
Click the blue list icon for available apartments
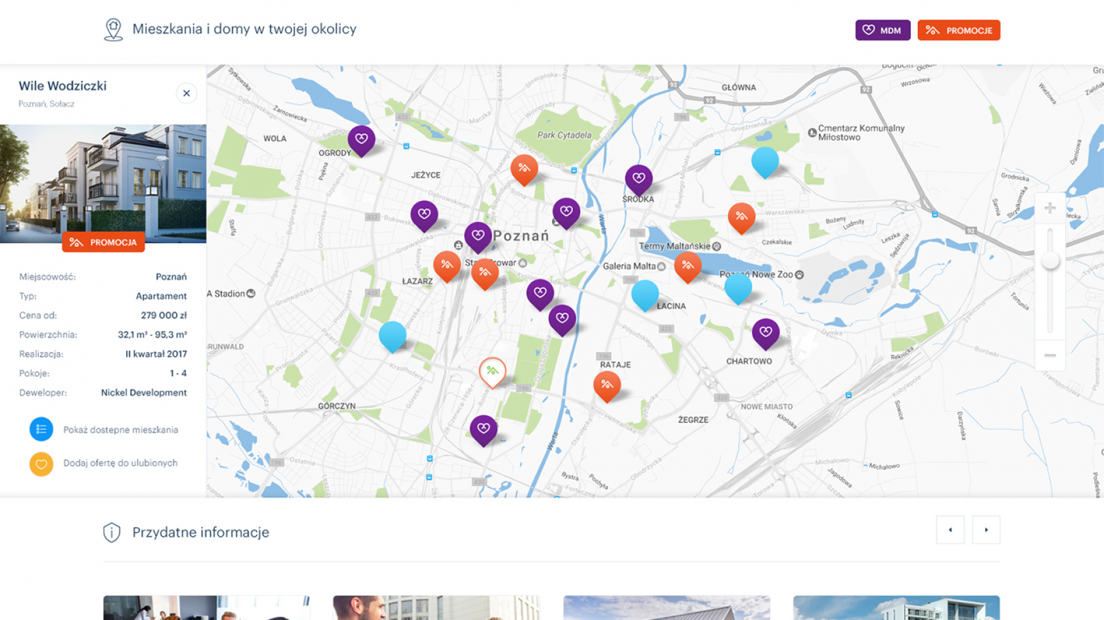(41, 430)
